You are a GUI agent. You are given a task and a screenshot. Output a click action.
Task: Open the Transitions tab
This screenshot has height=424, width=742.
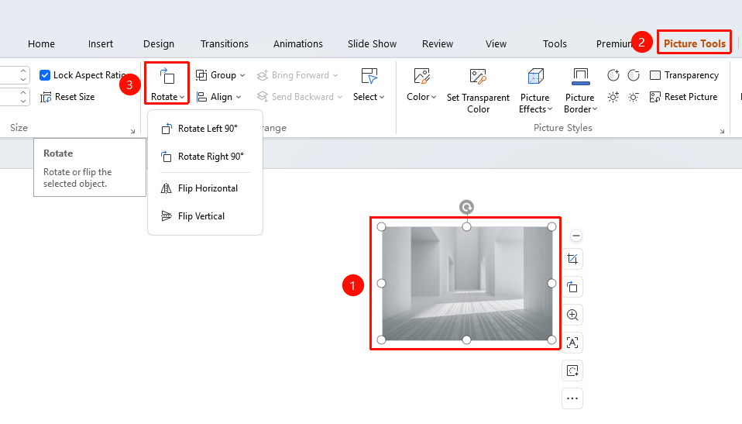225,43
